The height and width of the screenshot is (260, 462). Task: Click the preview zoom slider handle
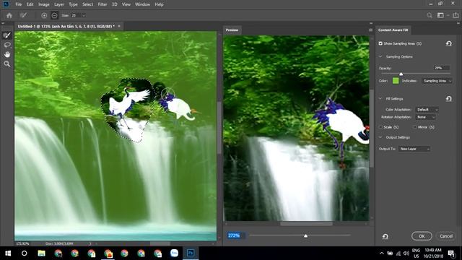tap(306, 235)
